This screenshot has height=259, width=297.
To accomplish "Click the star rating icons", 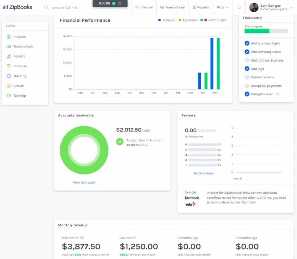I will coord(207,131).
